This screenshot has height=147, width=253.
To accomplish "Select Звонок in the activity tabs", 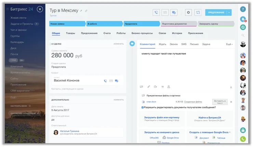I will [173, 44].
